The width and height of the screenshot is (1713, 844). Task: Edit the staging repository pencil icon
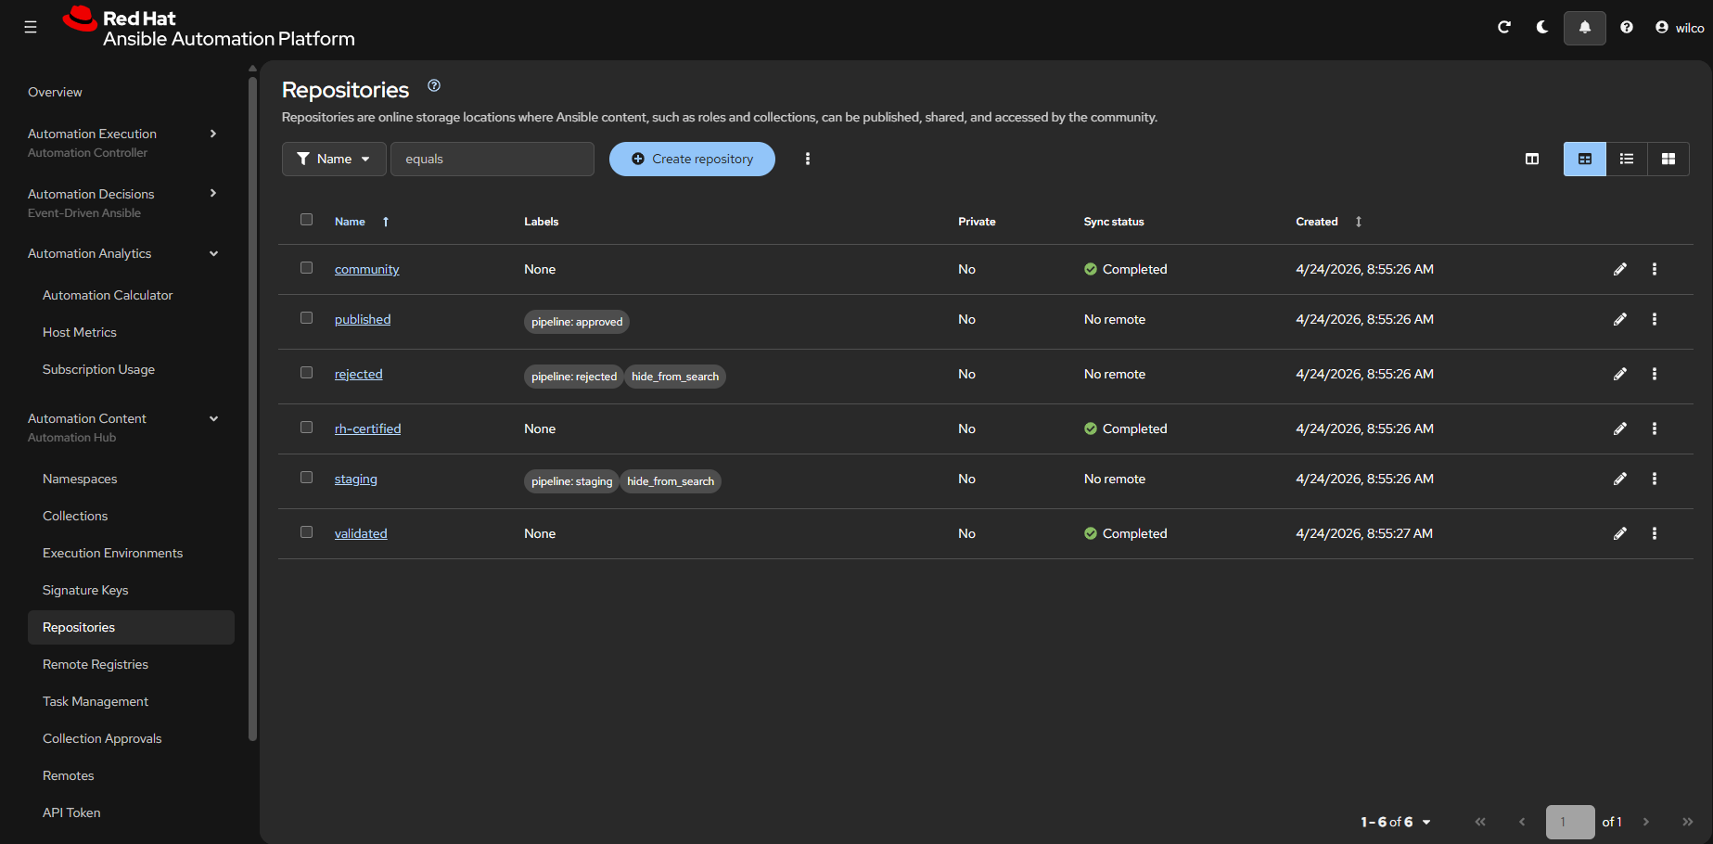point(1620,479)
